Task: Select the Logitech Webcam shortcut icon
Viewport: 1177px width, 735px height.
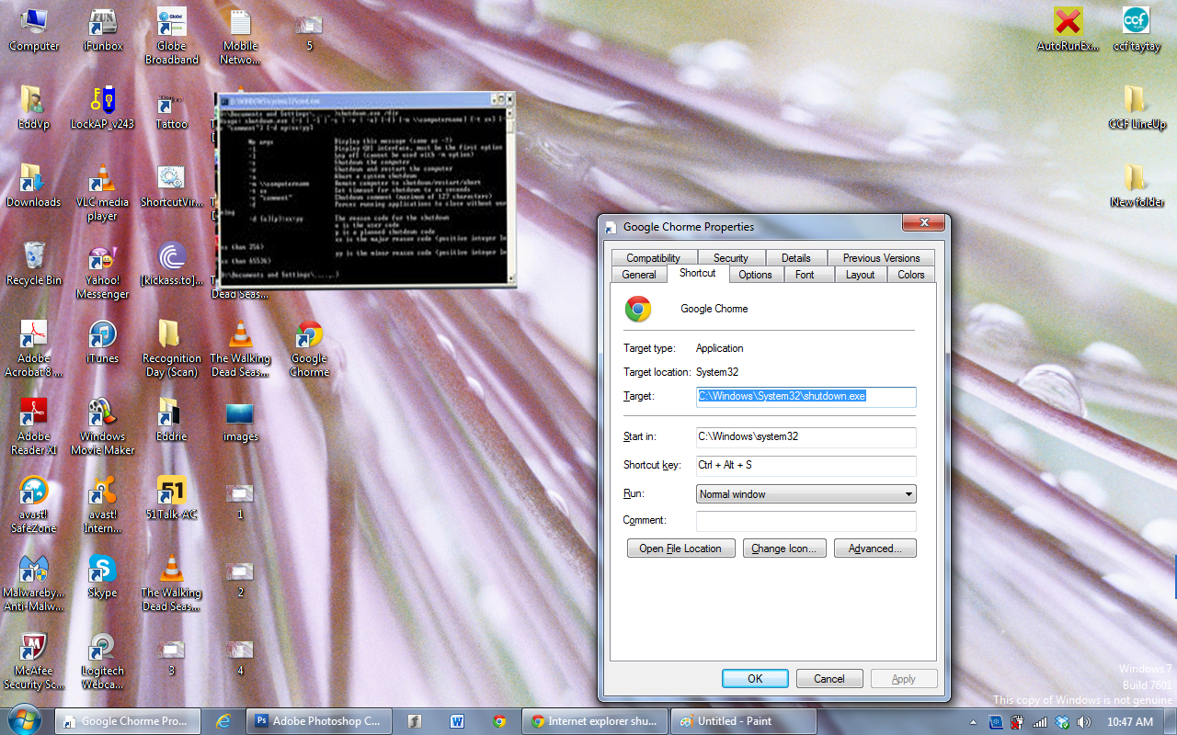Action: click(103, 661)
